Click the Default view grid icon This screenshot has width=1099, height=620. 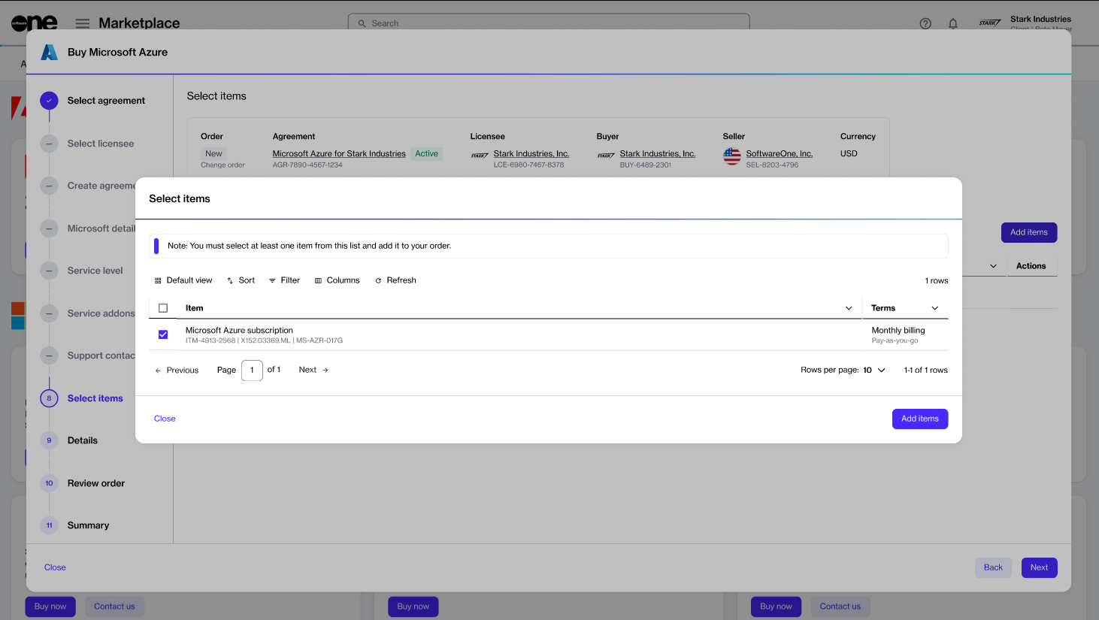(x=158, y=280)
